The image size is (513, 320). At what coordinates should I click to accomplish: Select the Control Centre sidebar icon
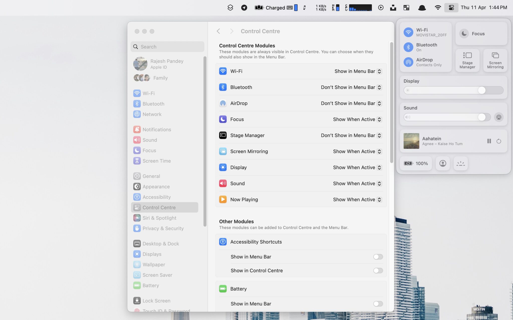pyautogui.click(x=137, y=207)
